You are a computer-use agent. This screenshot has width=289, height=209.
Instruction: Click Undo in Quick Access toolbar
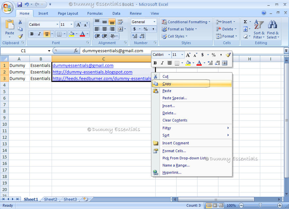click(x=27, y=5)
